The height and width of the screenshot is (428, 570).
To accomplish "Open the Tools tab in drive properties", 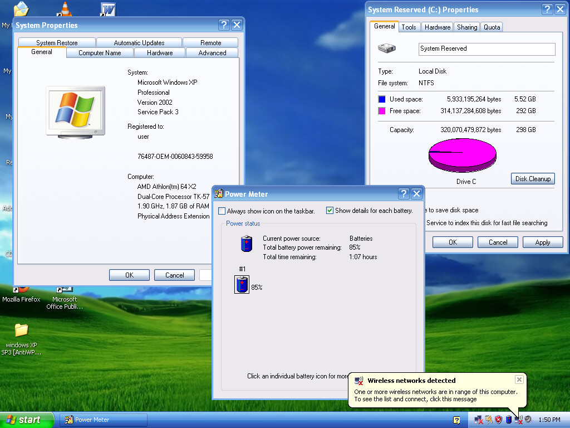I will pyautogui.click(x=409, y=27).
